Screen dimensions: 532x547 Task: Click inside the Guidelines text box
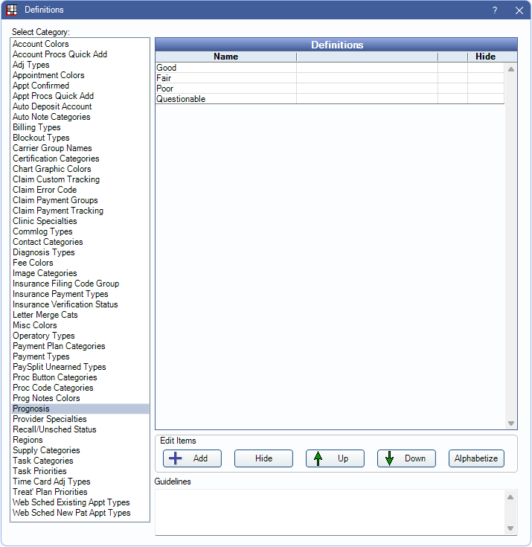(329, 511)
